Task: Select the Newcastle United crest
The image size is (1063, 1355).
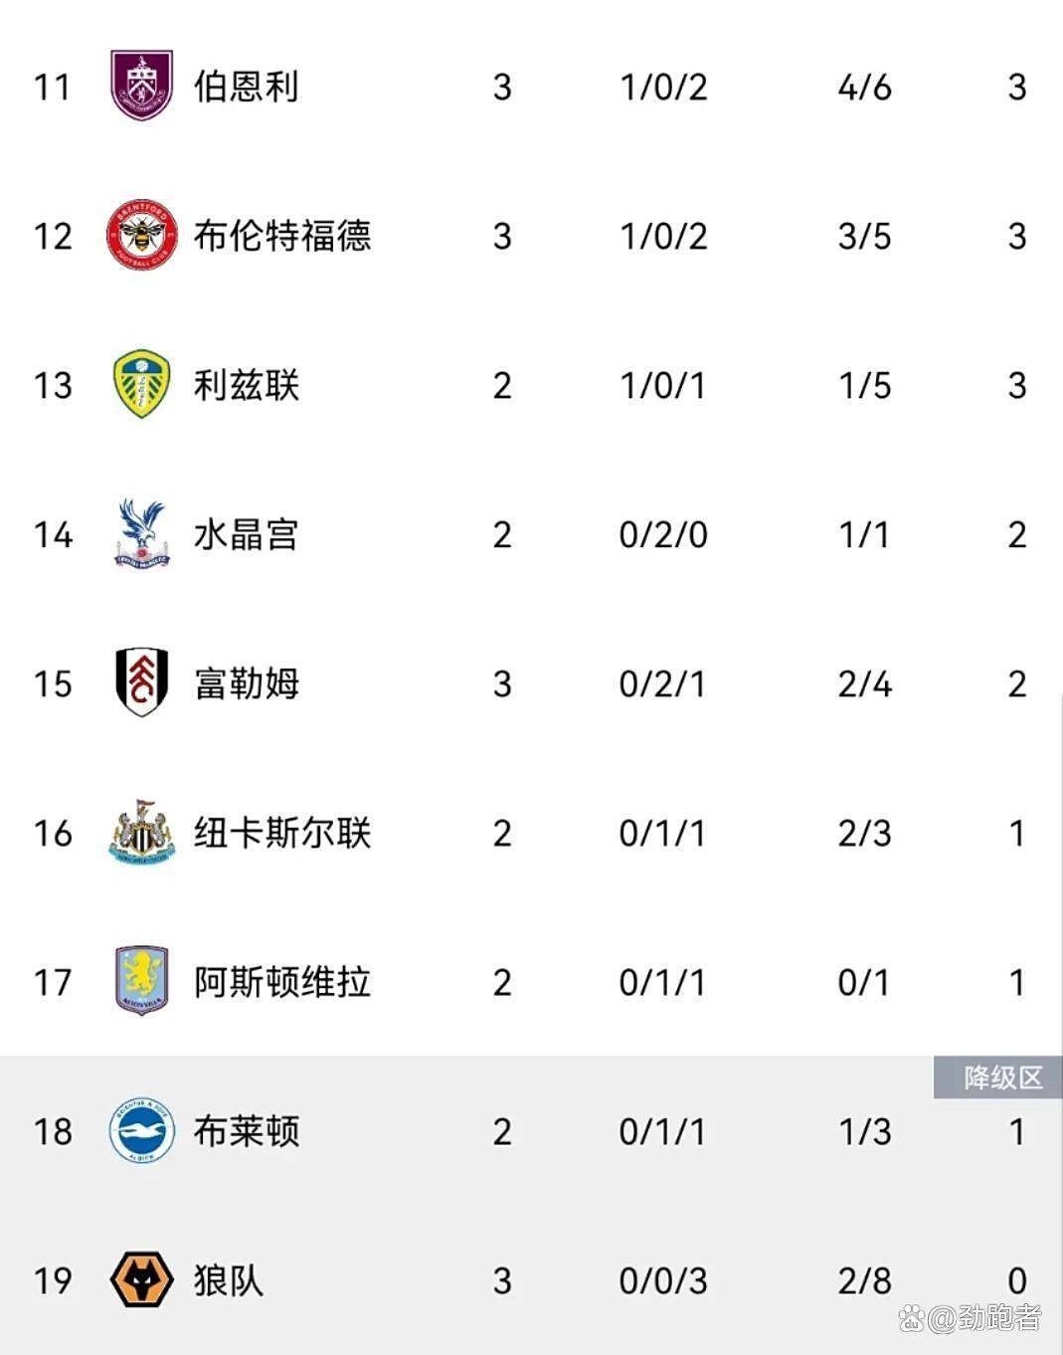Action: click(141, 832)
